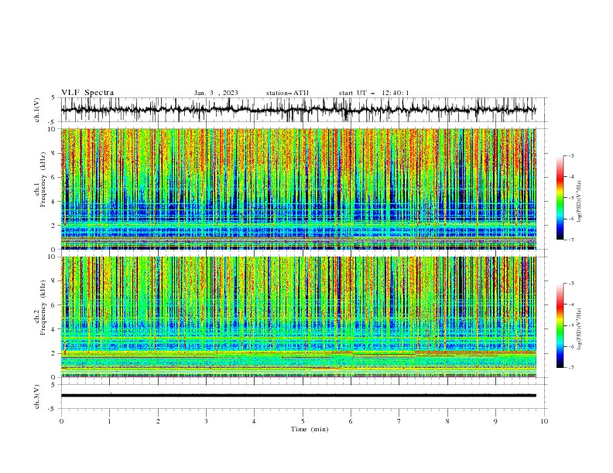Click the time-axis tick label '10'
Image resolution: width=613 pixels, height=473 pixels.
coord(544,421)
